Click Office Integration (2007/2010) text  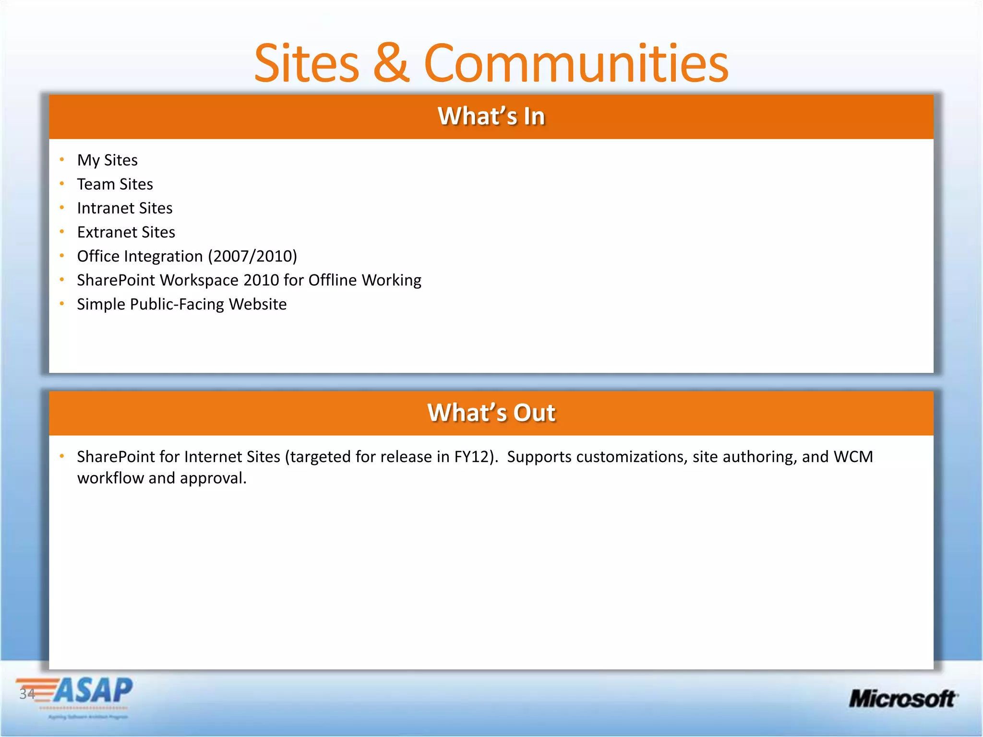click(187, 256)
